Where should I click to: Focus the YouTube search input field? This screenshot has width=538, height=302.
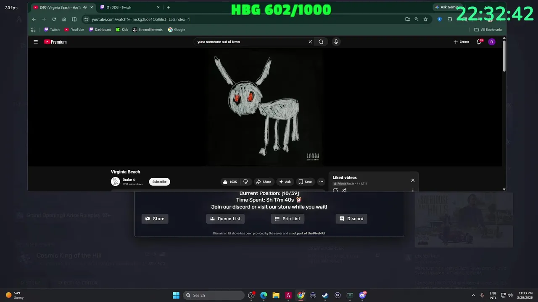tap(251, 42)
